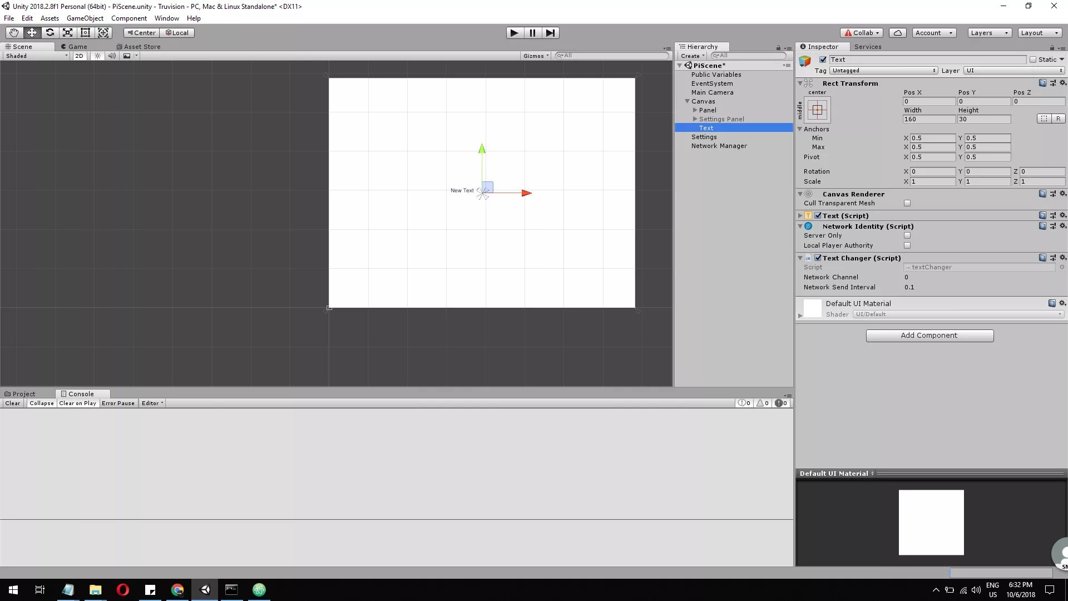Switch to Asset Store tab
This screenshot has width=1068, height=601.
tap(139, 47)
